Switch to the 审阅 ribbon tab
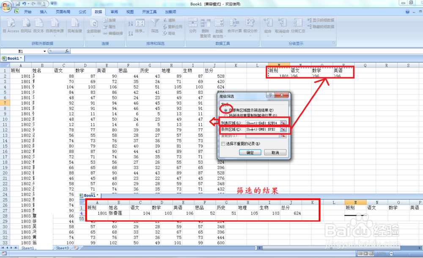423x258 pixels. coord(114,12)
